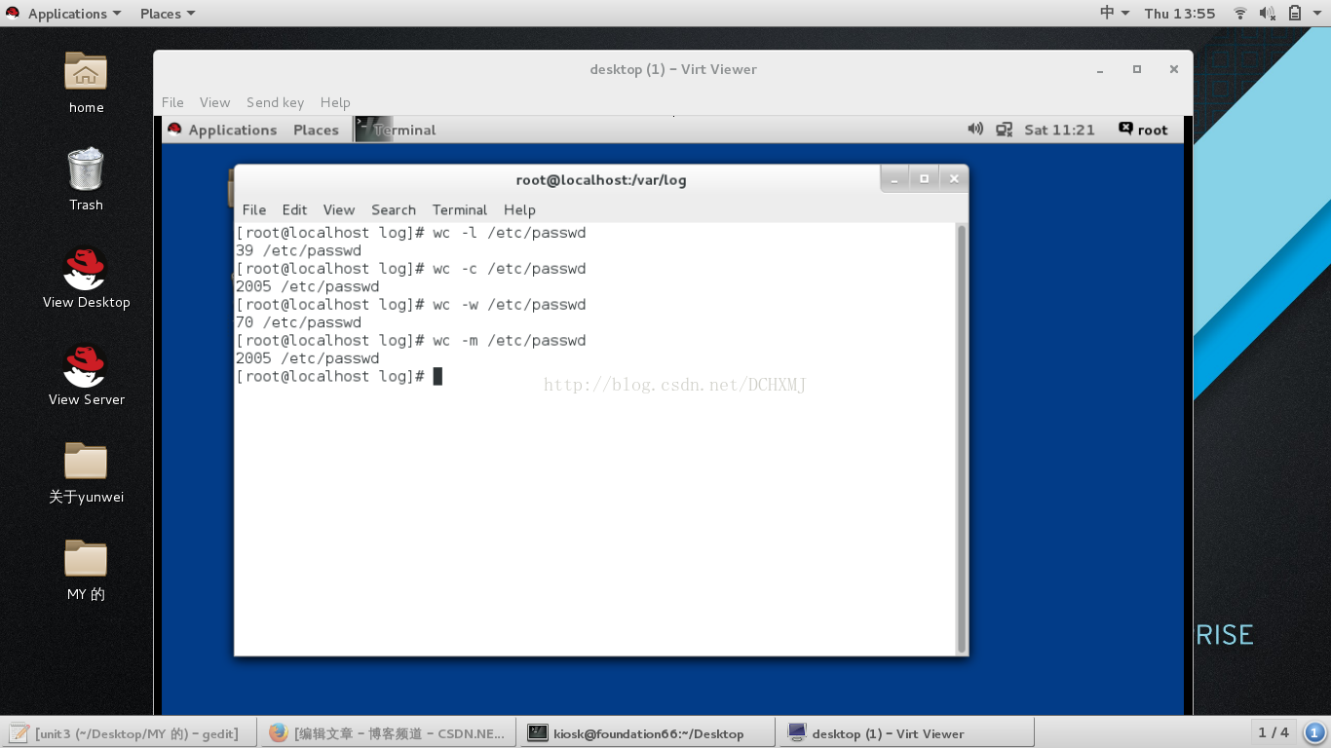Click the red hat logo in host panel
The image size is (1331, 748).
click(x=13, y=14)
